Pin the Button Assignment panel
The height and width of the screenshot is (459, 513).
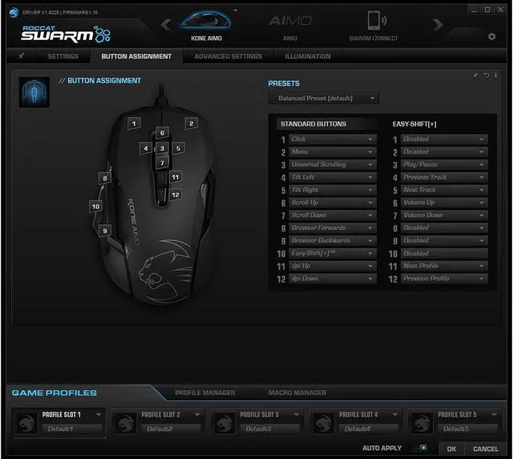tap(475, 75)
